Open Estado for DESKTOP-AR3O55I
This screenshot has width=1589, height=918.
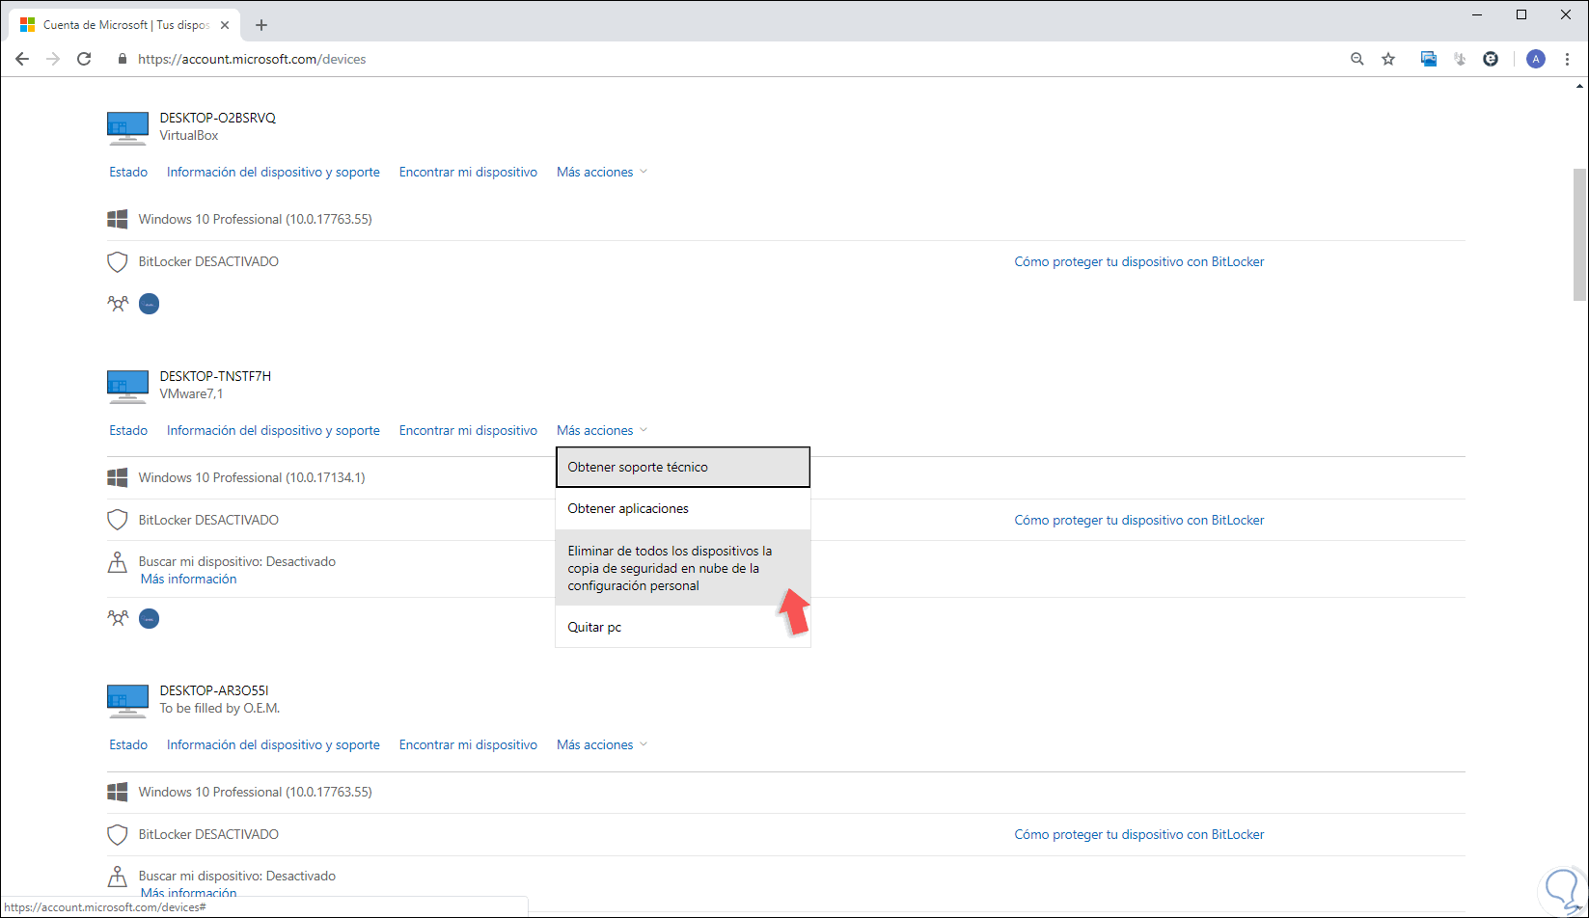(128, 744)
